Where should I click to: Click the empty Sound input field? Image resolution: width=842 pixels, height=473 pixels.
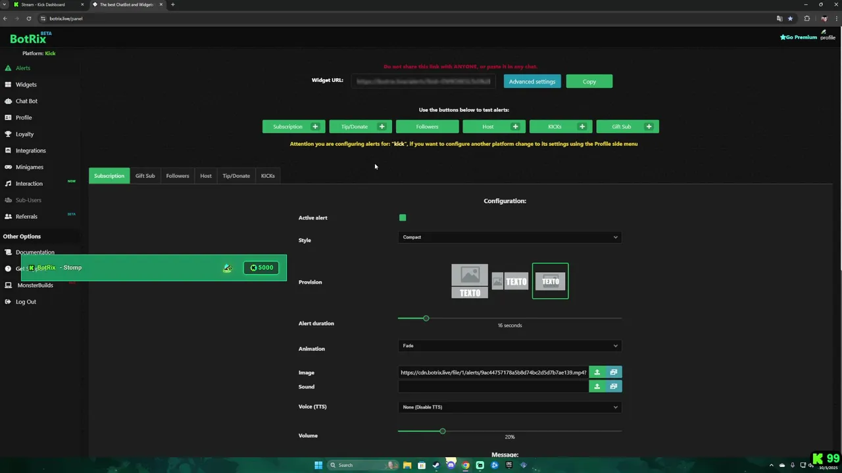(493, 386)
